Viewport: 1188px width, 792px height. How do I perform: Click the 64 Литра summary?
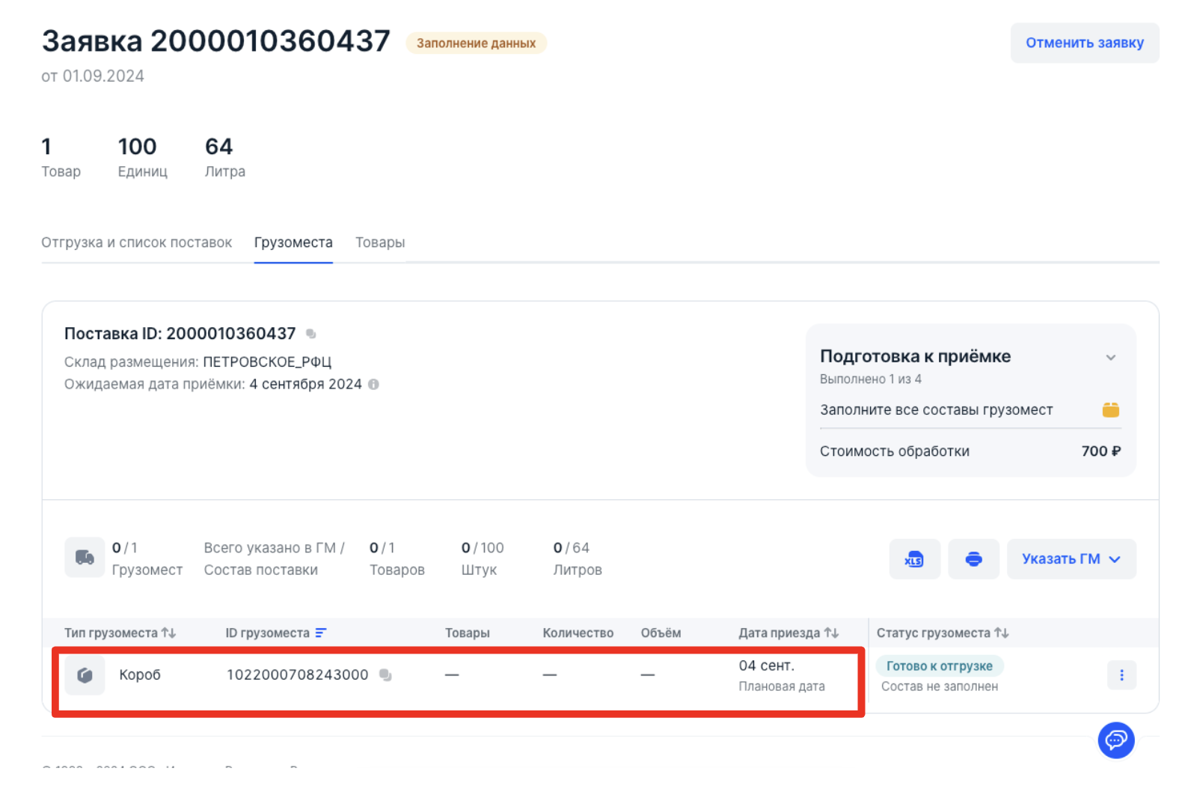(225, 157)
